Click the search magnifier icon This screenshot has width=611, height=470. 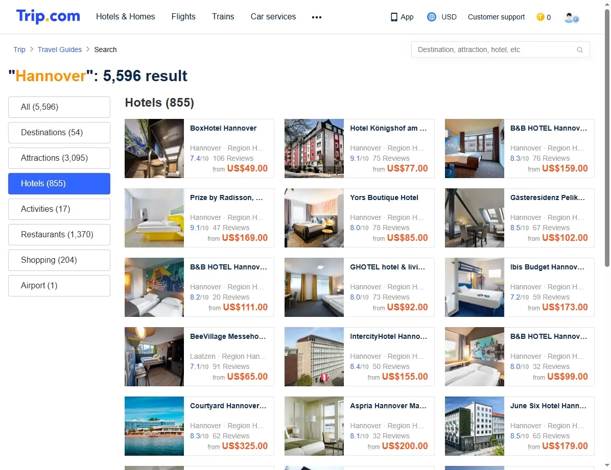pyautogui.click(x=580, y=50)
